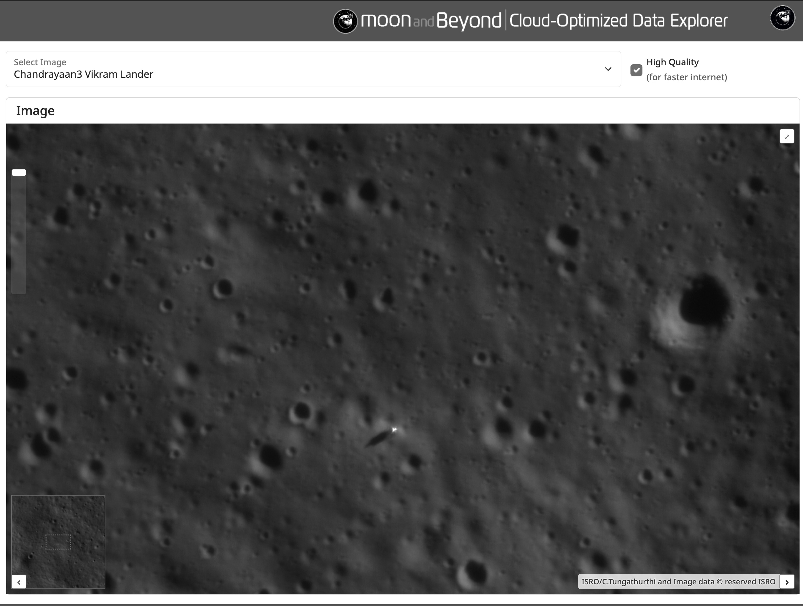Go to previous image with left arrow
This screenshot has height=606, width=803.
pyautogui.click(x=19, y=582)
